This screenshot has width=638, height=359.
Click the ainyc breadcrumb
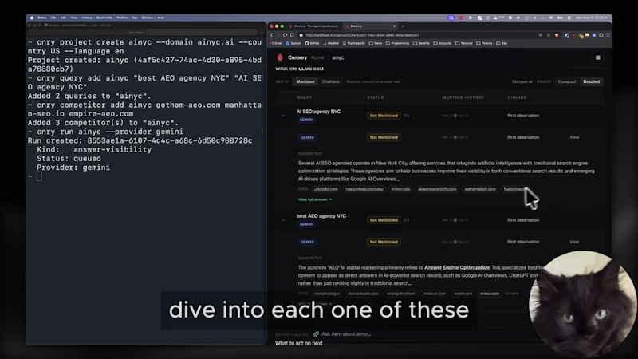[x=337, y=57]
